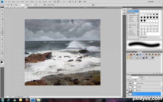This screenshot has width=163, height=102.
Task: Click the Rotate View tool in application bar
Action: click(76, 2)
